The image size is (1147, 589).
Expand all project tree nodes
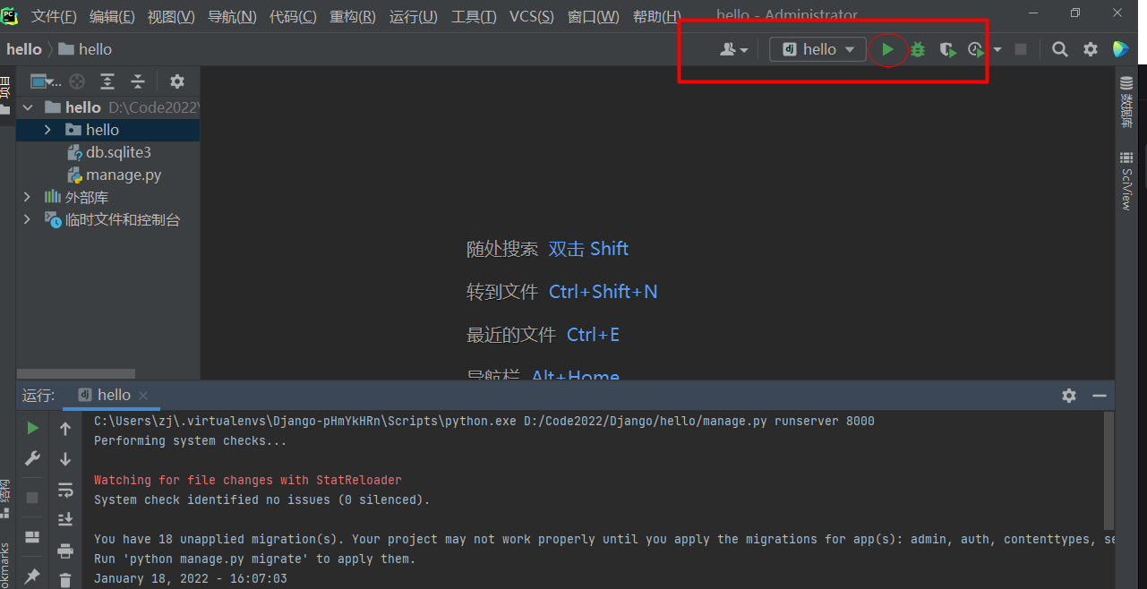coord(107,81)
